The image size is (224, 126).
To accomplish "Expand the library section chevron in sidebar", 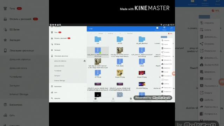I will (85, 86).
